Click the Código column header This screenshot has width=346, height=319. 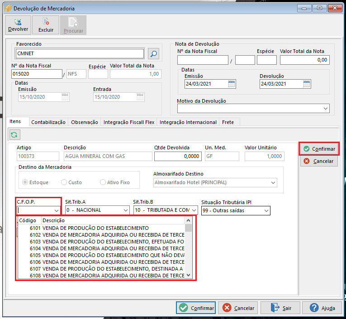[x=29, y=220]
